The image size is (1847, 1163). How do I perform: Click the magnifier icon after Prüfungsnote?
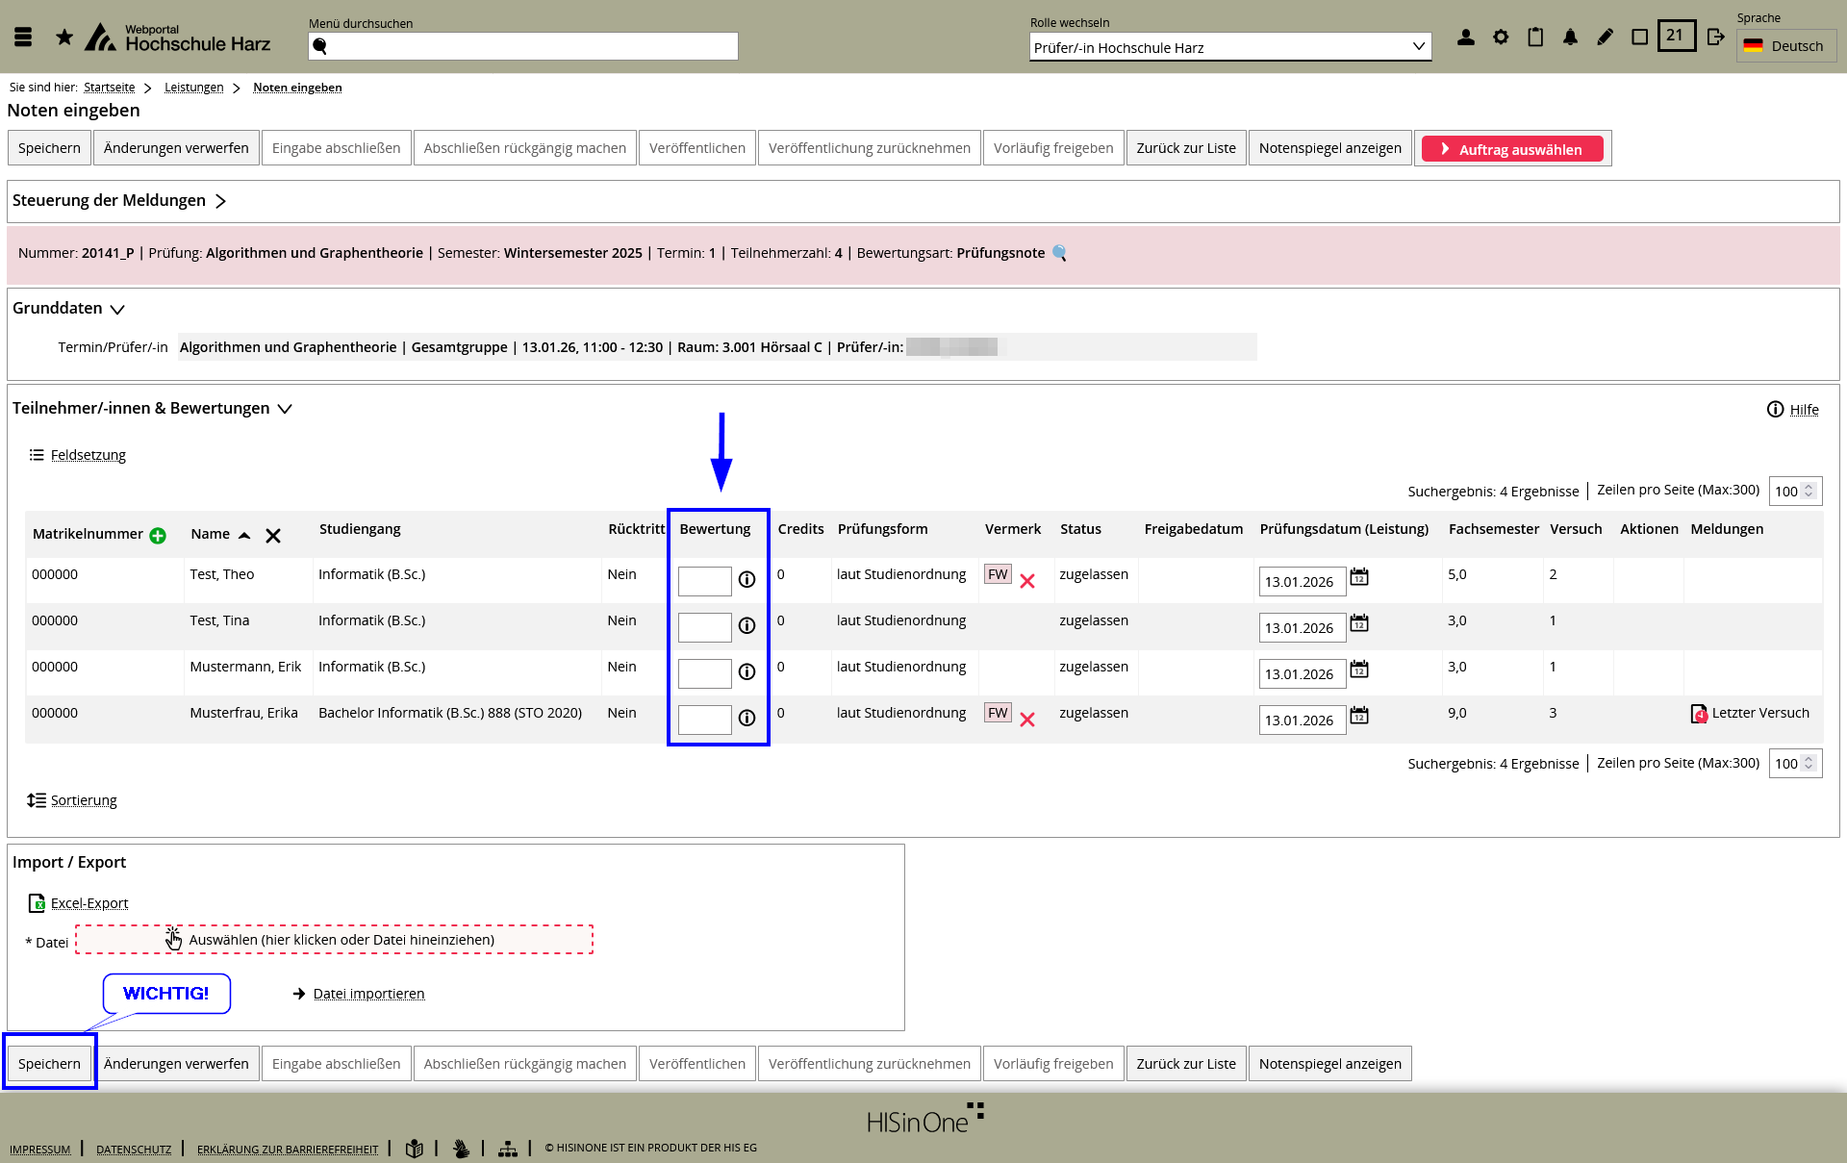coord(1059,253)
